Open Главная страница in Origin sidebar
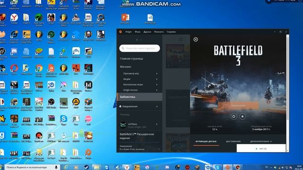 [x=132, y=59]
